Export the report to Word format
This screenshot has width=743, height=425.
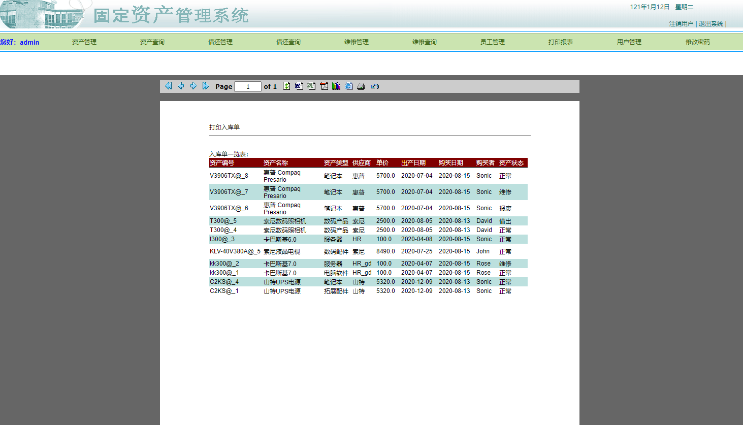299,86
